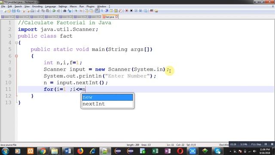275x155 pixels.
Task: Open Opera from the taskbar
Action: 180,151
